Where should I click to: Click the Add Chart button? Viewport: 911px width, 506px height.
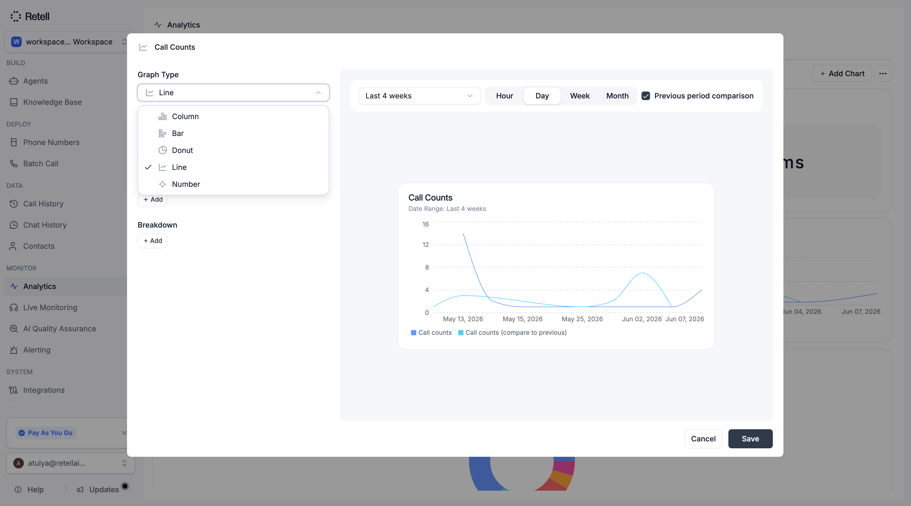(842, 74)
